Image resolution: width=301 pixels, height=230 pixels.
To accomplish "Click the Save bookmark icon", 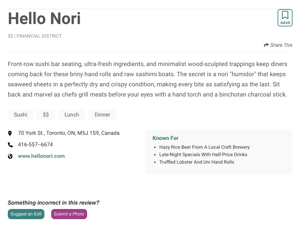I will [x=285, y=18].
